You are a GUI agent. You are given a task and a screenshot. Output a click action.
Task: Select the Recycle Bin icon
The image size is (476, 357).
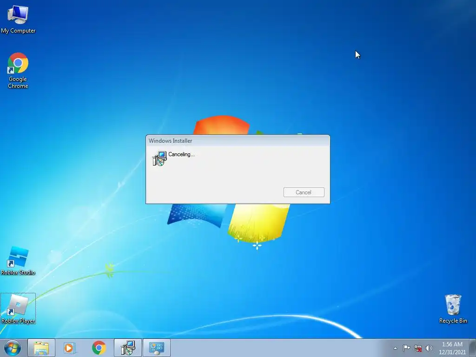[453, 309]
